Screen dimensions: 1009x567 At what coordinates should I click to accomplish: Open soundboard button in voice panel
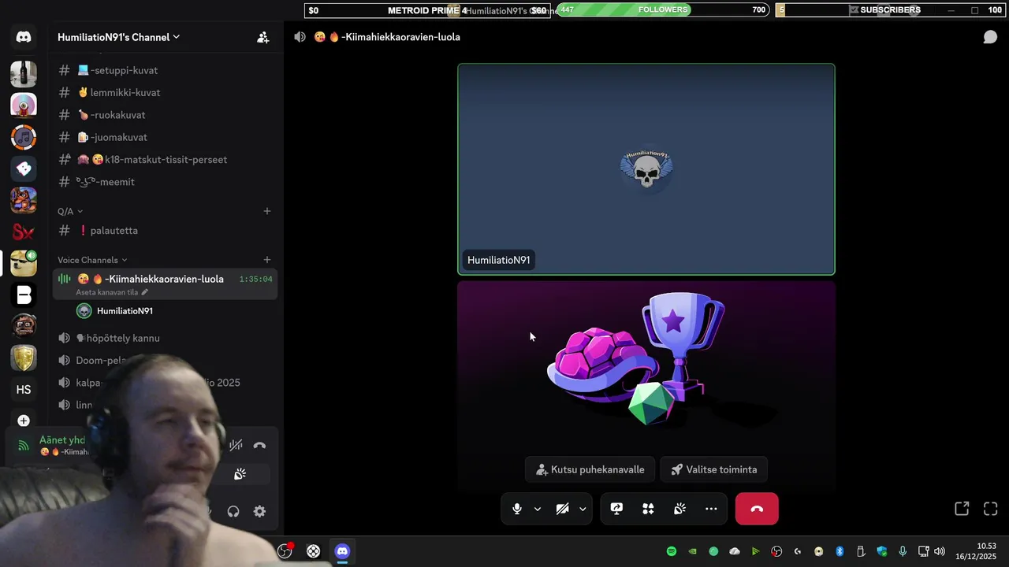click(x=240, y=474)
